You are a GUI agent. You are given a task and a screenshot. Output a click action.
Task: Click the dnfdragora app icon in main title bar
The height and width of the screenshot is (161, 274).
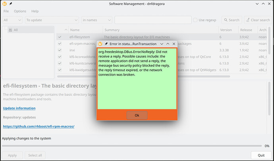[4, 4]
